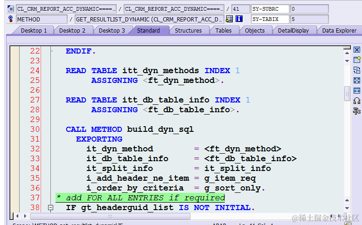Image resolution: width=362 pixels, height=225 pixels.
Task: Switch to the Desktop 3 tab
Action: (x=112, y=30)
